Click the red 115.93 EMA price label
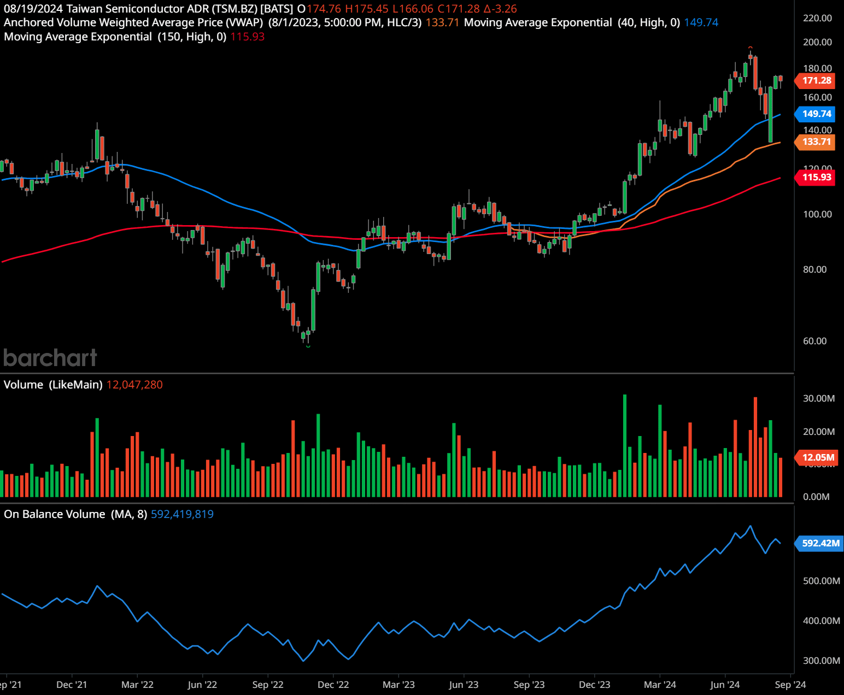This screenshot has width=844, height=695. coord(816,177)
